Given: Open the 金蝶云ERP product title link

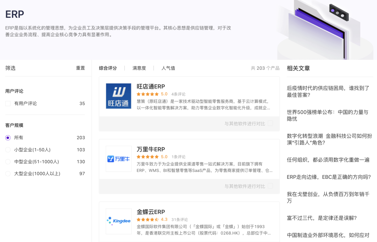Looking at the screenshot, I should [x=151, y=212].
